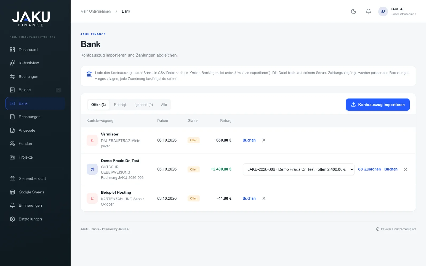Open Belege in the sidebar
The width and height of the screenshot is (426, 266).
pos(35,90)
